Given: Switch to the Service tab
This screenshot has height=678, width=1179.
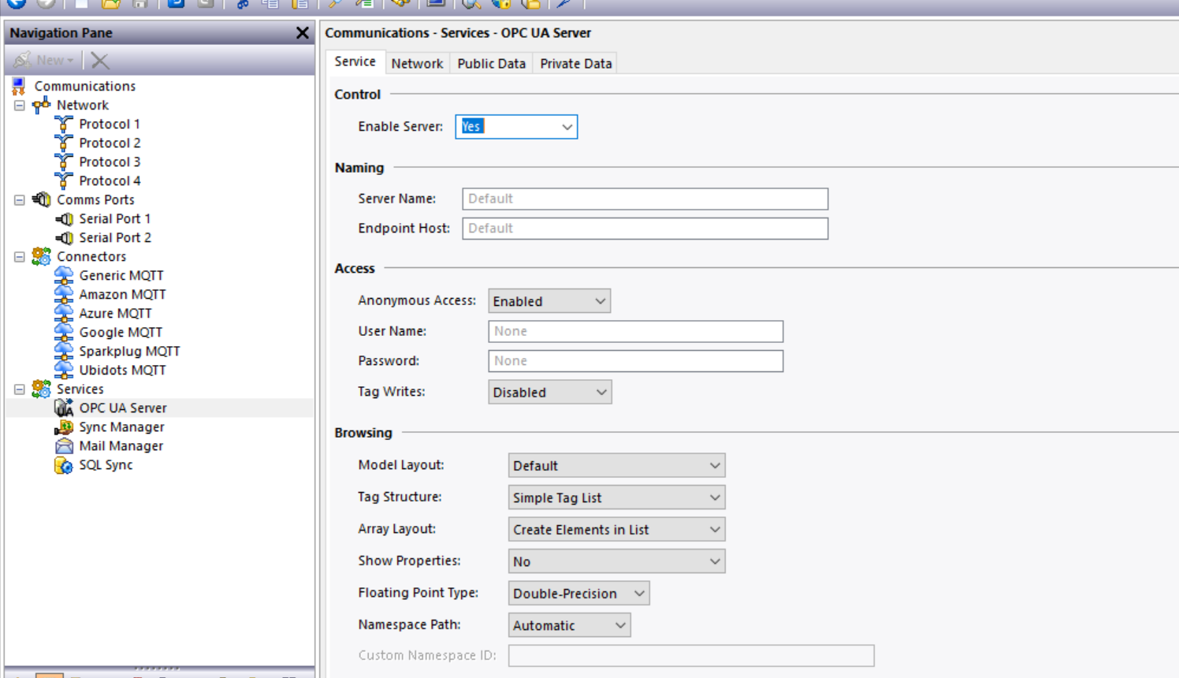Looking at the screenshot, I should pyautogui.click(x=355, y=61).
